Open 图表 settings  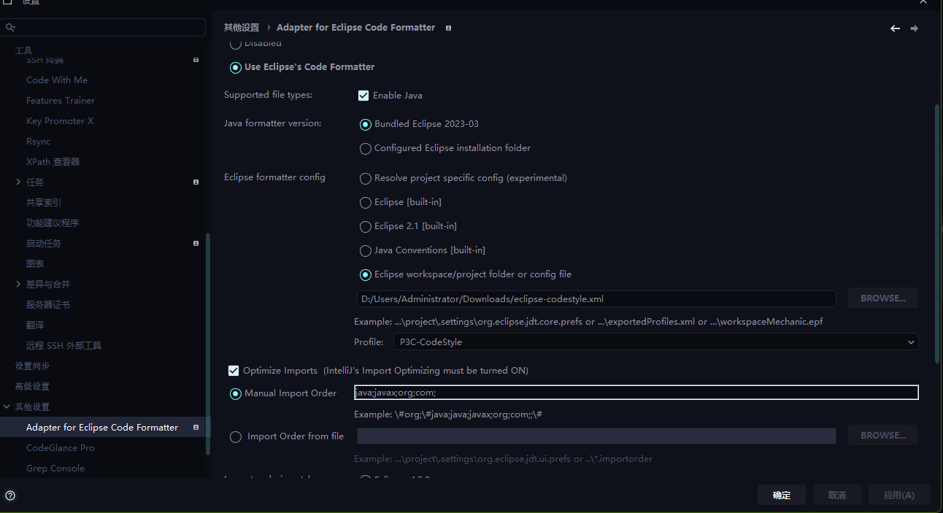point(35,264)
